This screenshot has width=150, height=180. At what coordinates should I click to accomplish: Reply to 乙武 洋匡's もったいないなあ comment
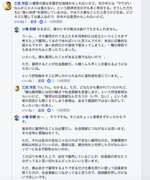41,110
